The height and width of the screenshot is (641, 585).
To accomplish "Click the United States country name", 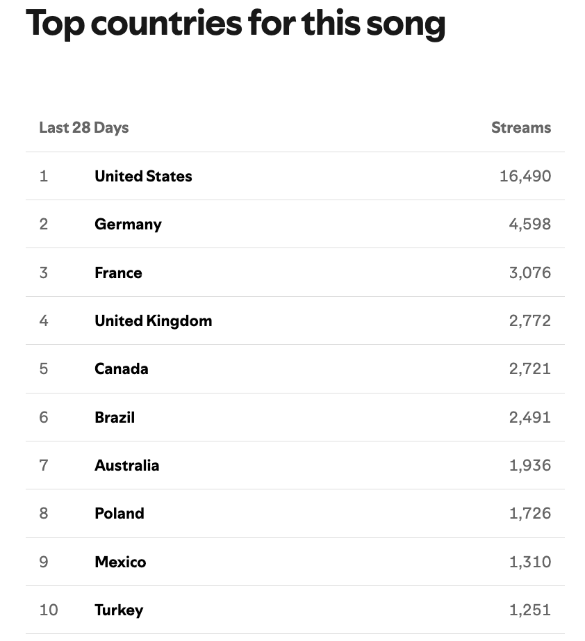I will (143, 176).
